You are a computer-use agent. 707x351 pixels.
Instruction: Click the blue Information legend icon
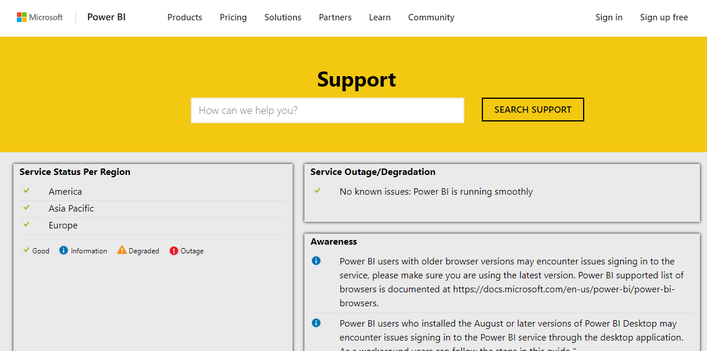pos(63,250)
